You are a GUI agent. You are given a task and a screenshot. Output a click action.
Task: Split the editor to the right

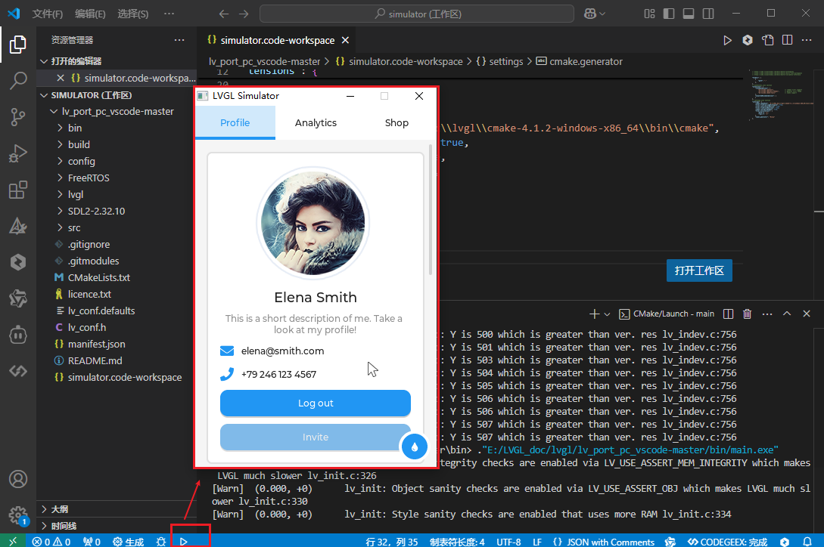(x=787, y=41)
